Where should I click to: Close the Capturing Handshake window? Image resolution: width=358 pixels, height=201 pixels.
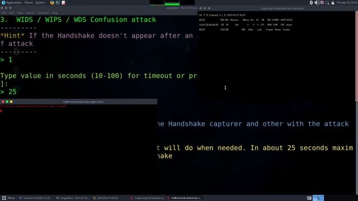[x=201, y=8]
